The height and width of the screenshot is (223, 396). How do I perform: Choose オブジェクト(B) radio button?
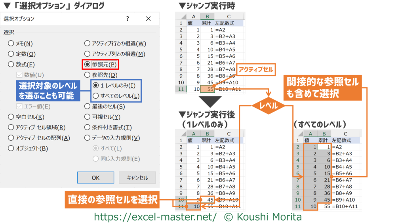[11, 149]
